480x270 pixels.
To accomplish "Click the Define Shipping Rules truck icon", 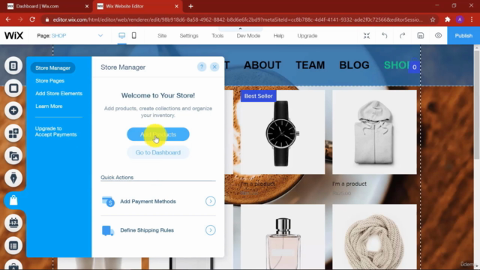I will click(108, 230).
